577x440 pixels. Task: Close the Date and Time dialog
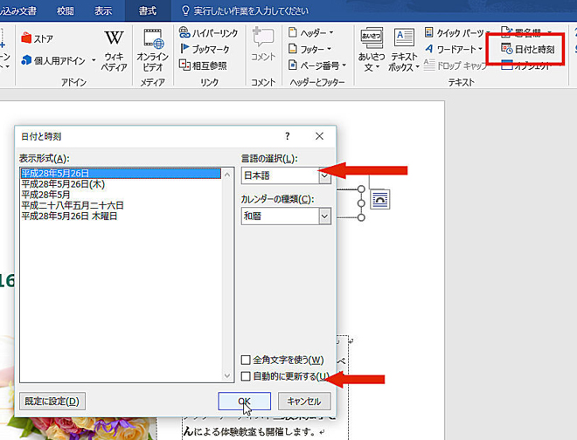click(x=319, y=136)
